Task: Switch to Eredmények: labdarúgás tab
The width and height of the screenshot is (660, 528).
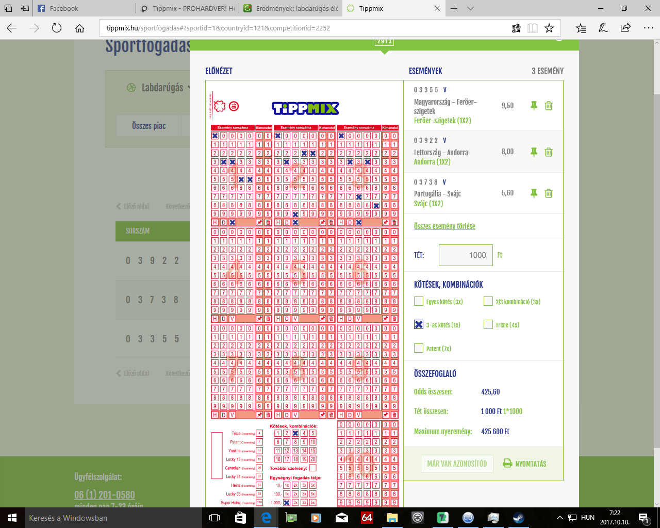Action: (291, 8)
